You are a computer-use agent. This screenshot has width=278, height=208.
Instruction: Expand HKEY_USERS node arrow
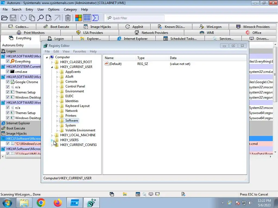[x=52, y=140]
